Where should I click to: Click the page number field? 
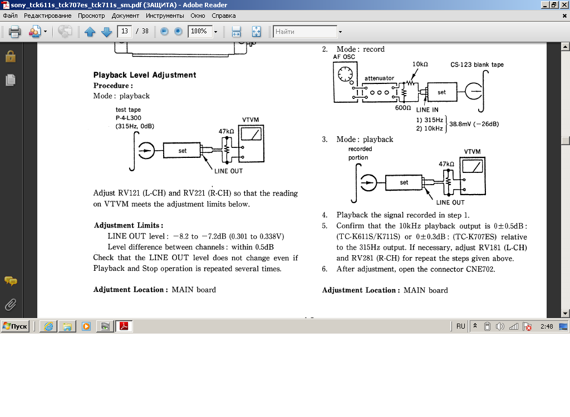pyautogui.click(x=125, y=32)
